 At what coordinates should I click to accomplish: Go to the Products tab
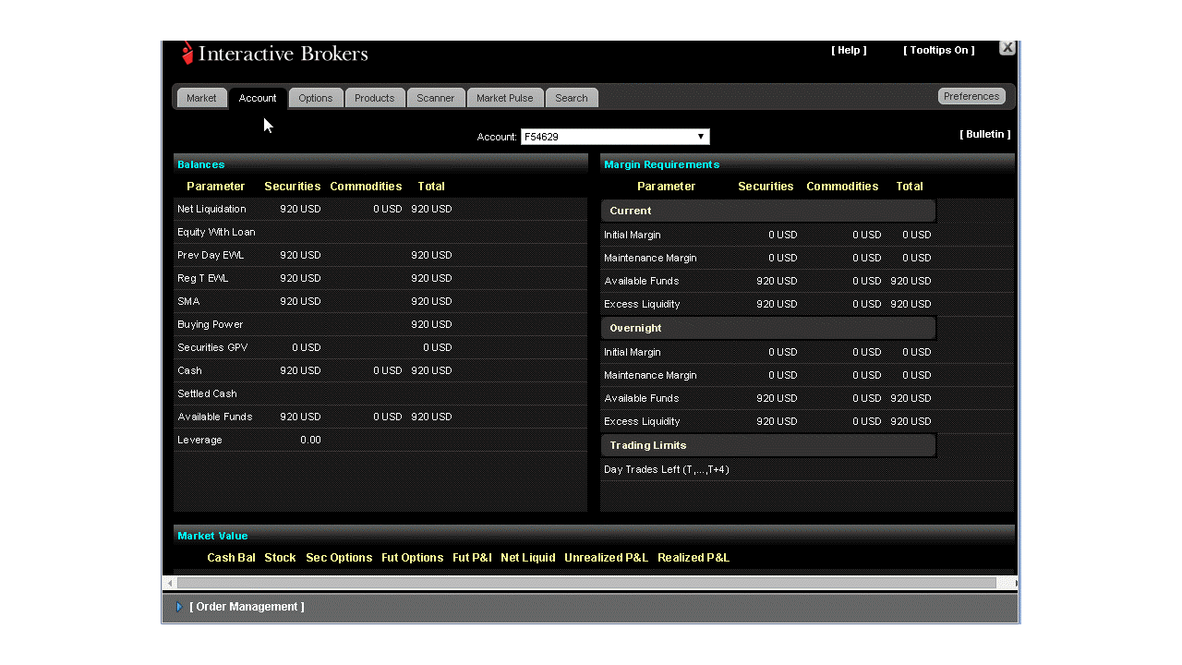374,98
